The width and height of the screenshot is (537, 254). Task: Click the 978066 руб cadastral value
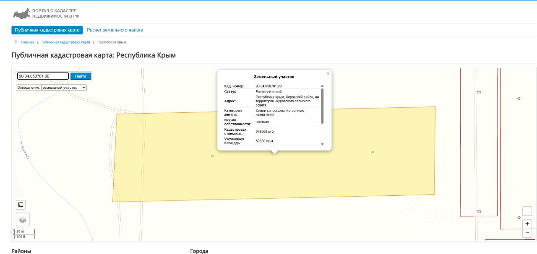point(265,132)
